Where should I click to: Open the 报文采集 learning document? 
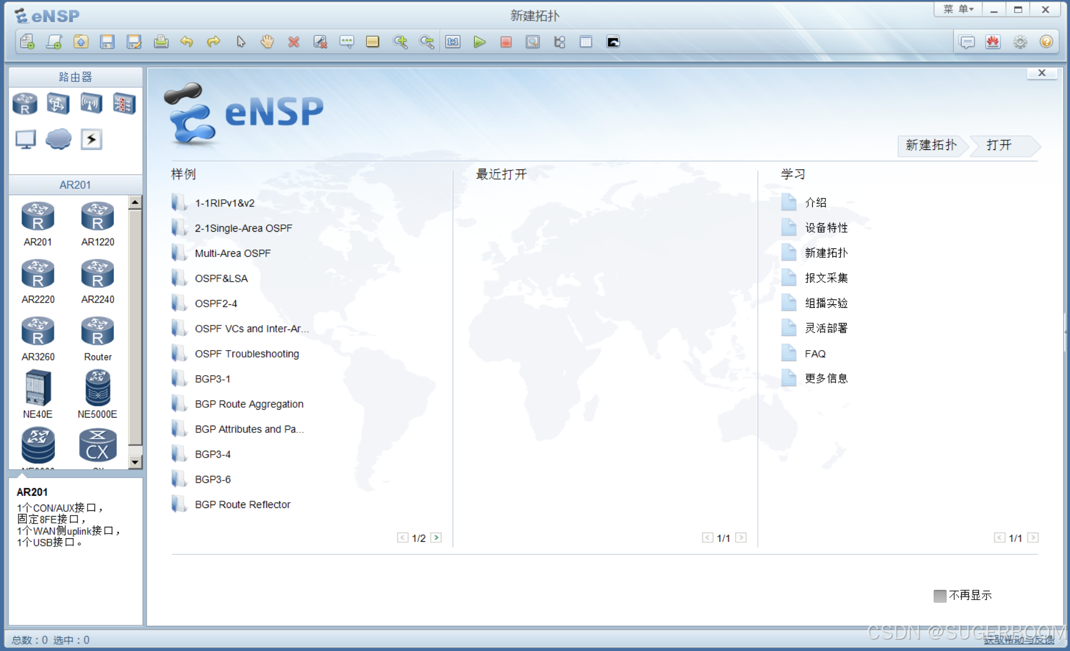(826, 278)
